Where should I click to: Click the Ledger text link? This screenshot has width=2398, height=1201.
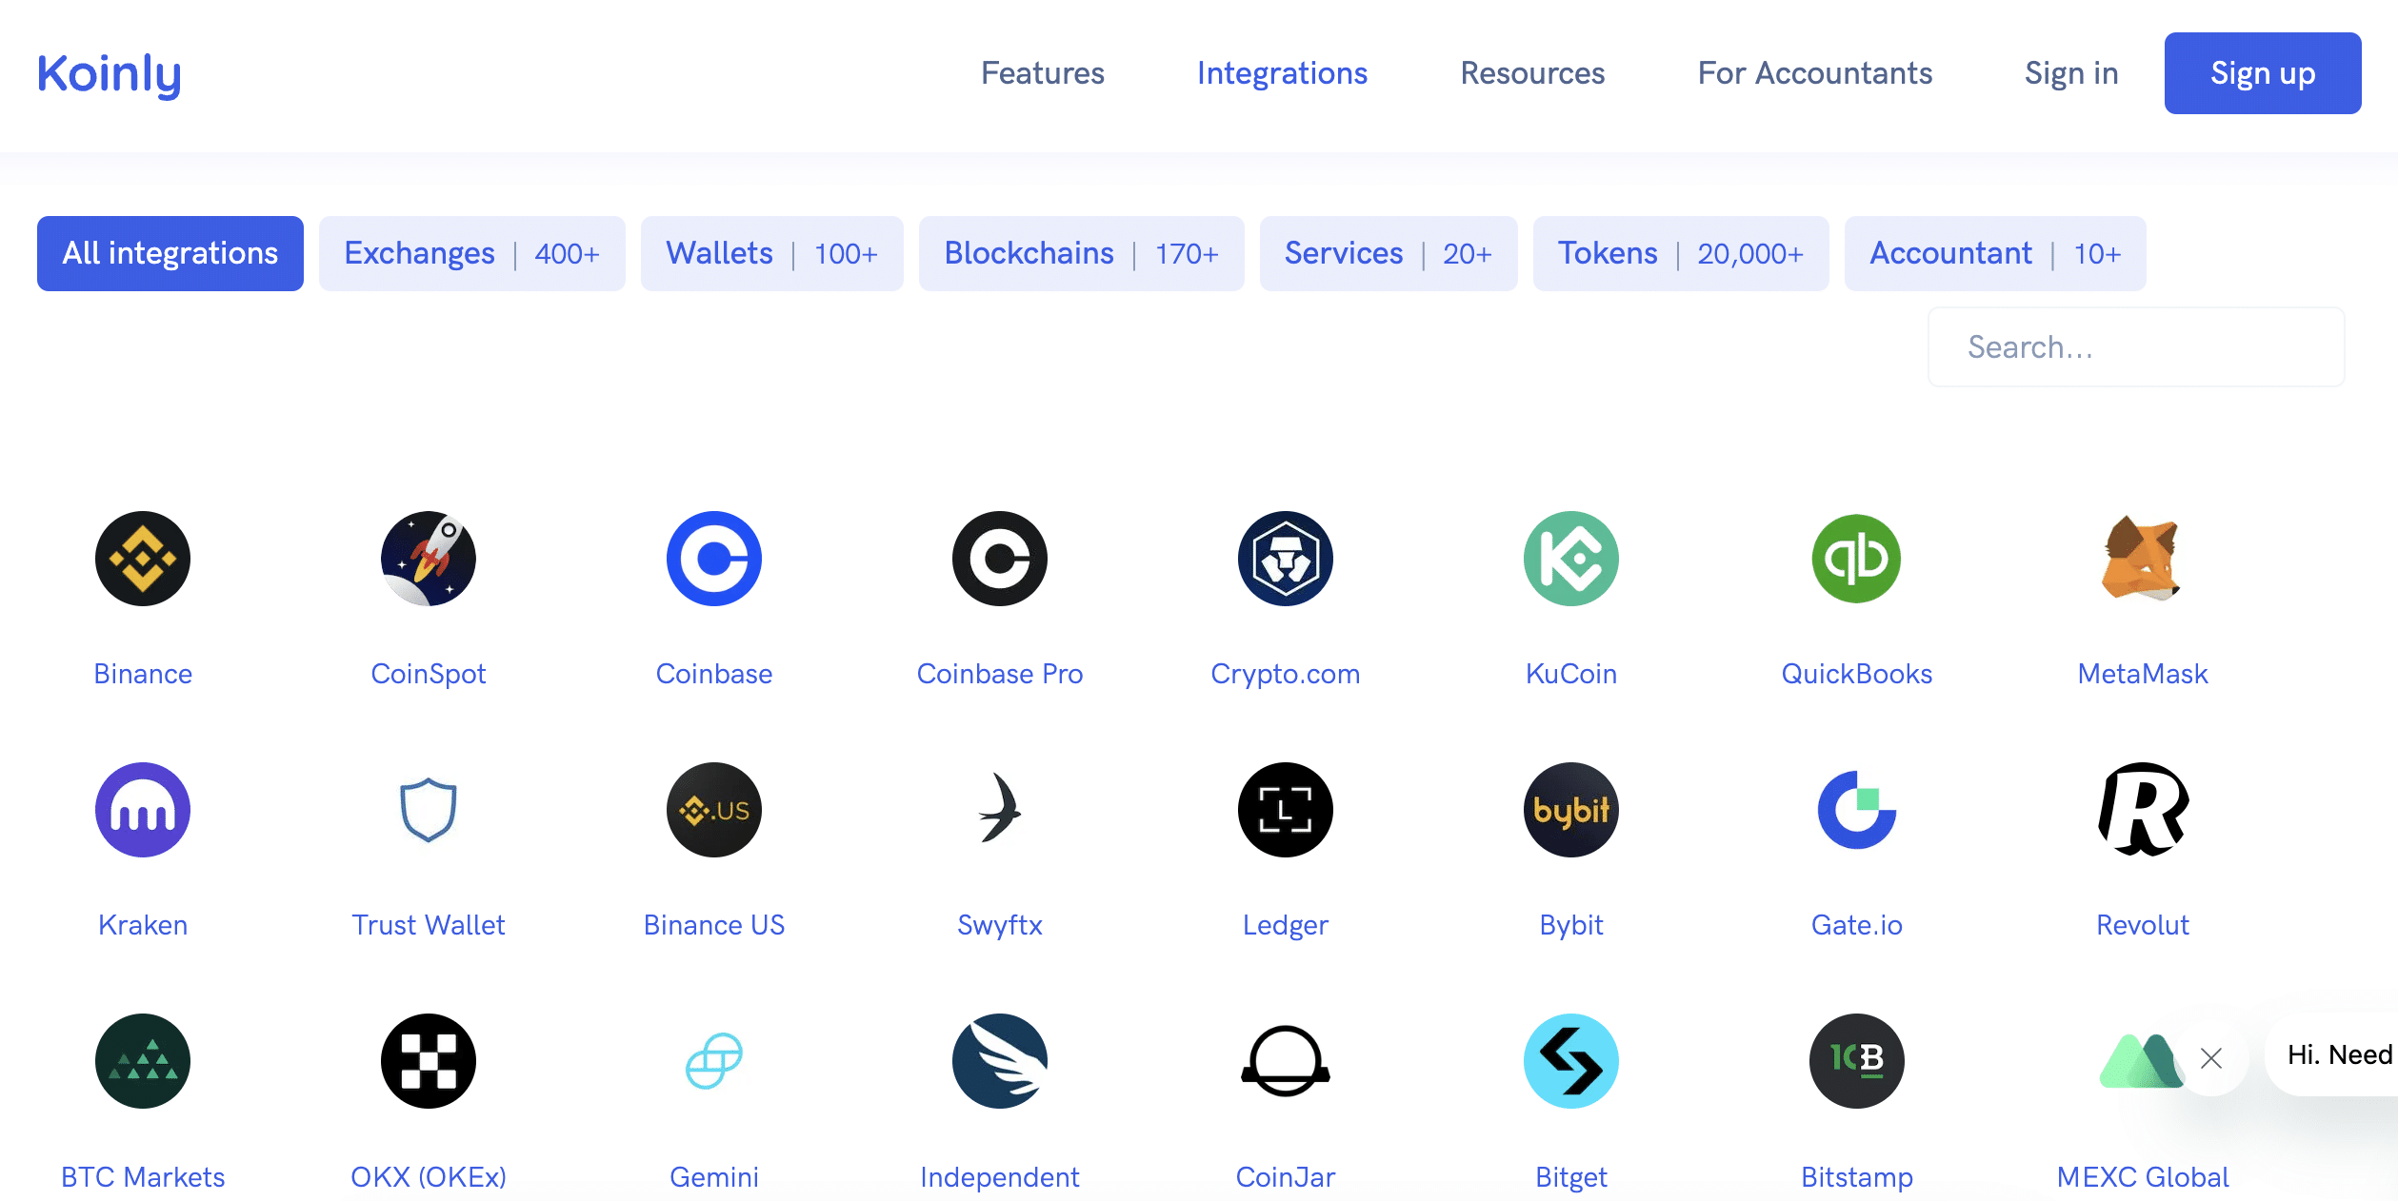1286,925
